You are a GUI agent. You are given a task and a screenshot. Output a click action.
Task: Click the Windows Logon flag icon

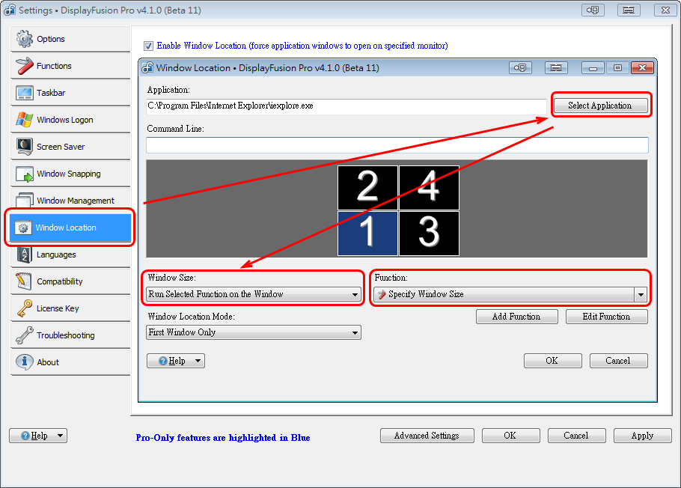tap(25, 120)
